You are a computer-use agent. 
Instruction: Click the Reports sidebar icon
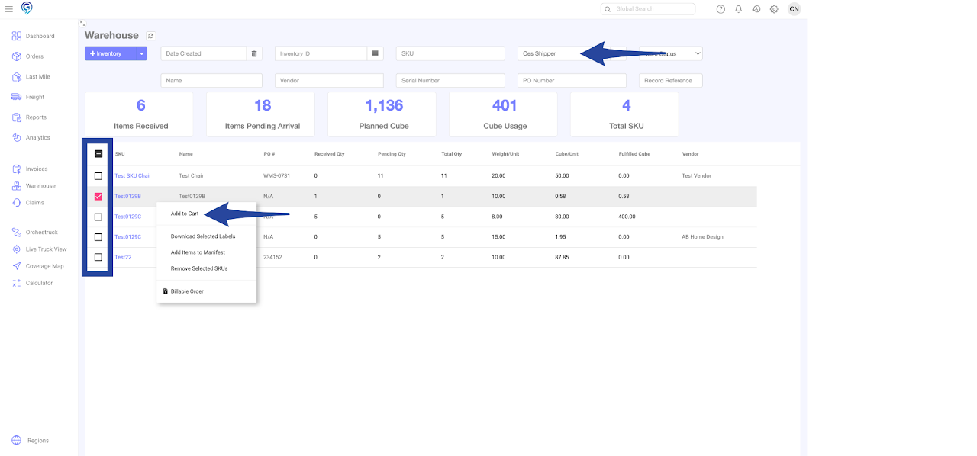click(17, 117)
